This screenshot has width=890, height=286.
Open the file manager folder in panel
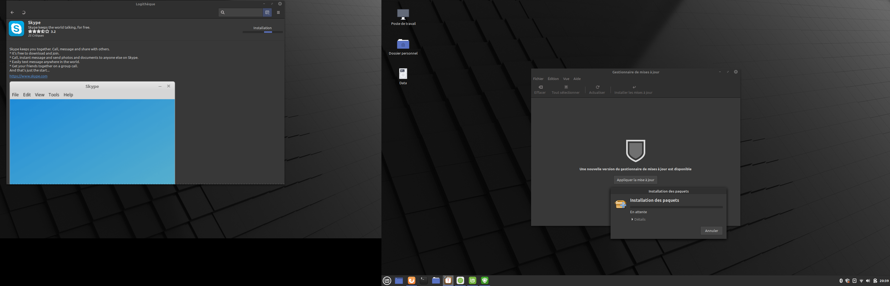[436, 280]
